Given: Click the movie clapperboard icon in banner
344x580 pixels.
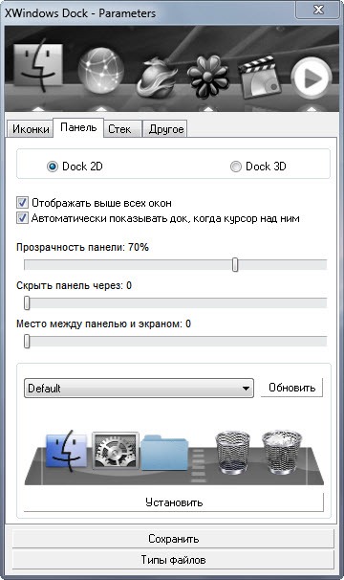Looking at the screenshot, I should 261,77.
